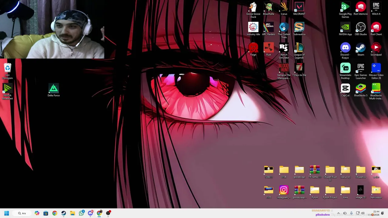
Task: Open BlueStacks Multi-Instance shortcut
Action: click(x=376, y=91)
